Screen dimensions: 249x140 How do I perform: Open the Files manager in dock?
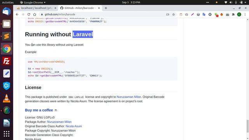pyautogui.click(x=7, y=24)
